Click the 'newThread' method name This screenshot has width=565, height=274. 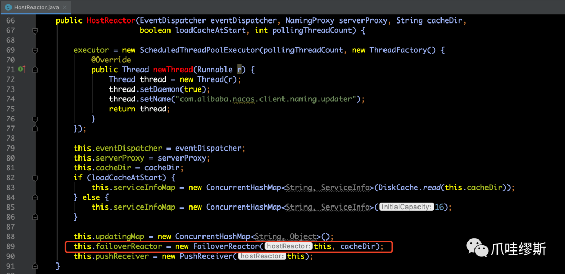(173, 70)
